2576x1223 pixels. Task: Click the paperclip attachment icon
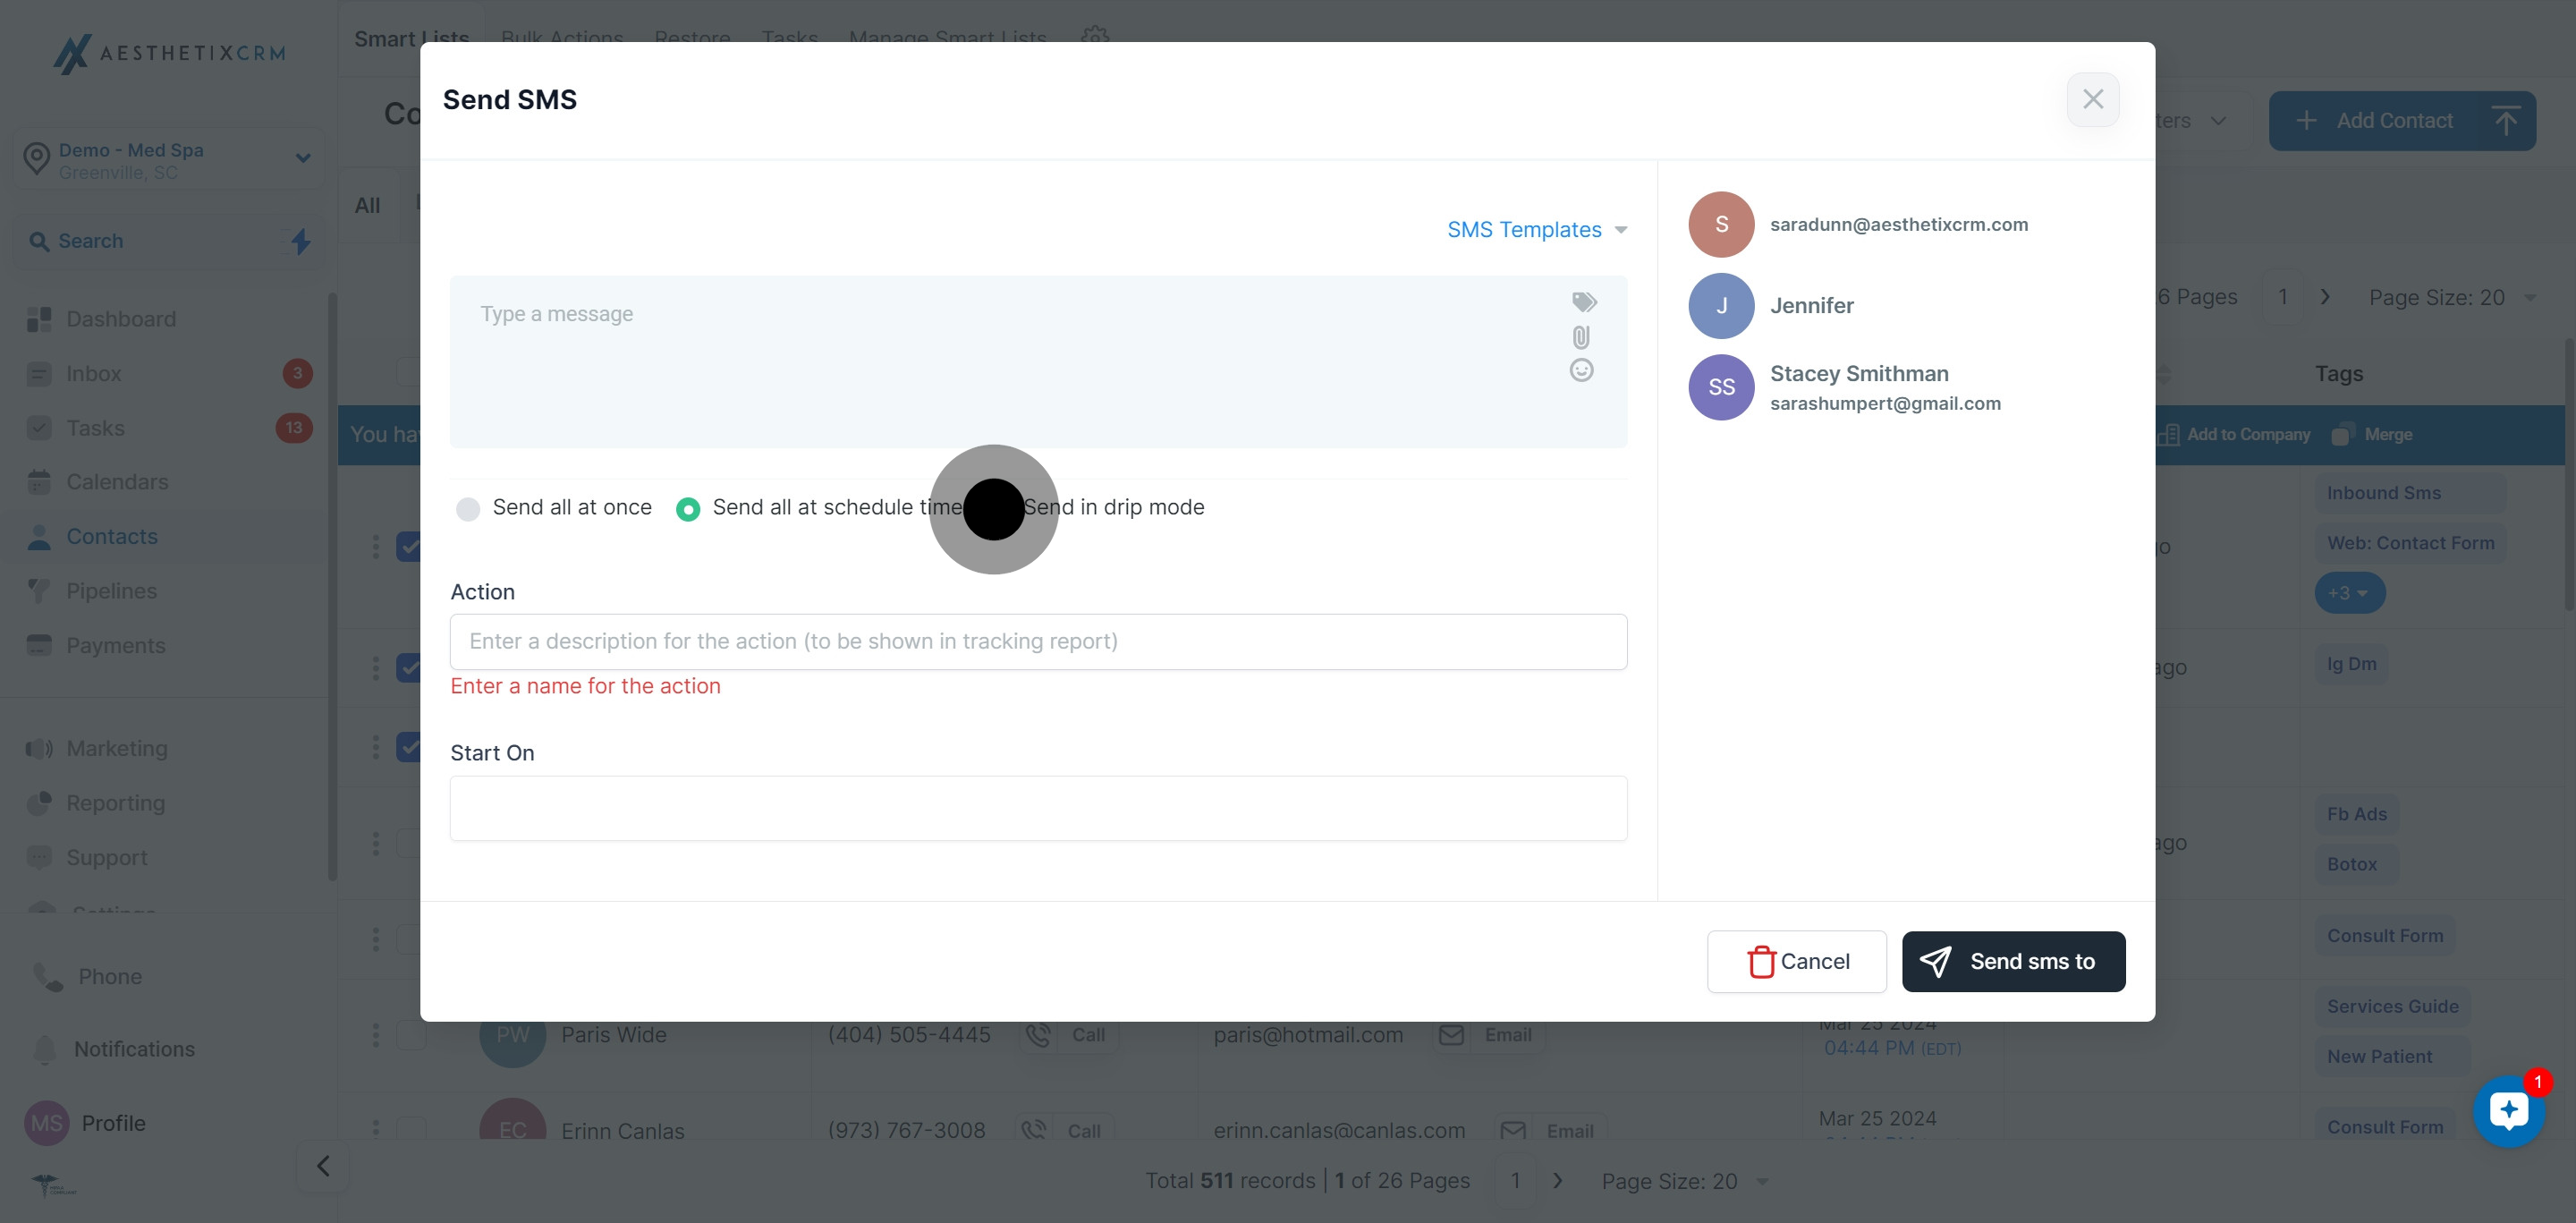[1581, 337]
